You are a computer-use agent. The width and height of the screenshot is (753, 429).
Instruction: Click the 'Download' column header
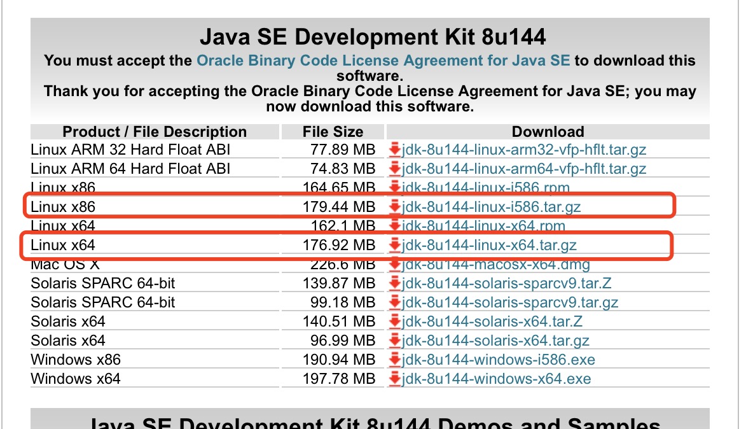[548, 132]
